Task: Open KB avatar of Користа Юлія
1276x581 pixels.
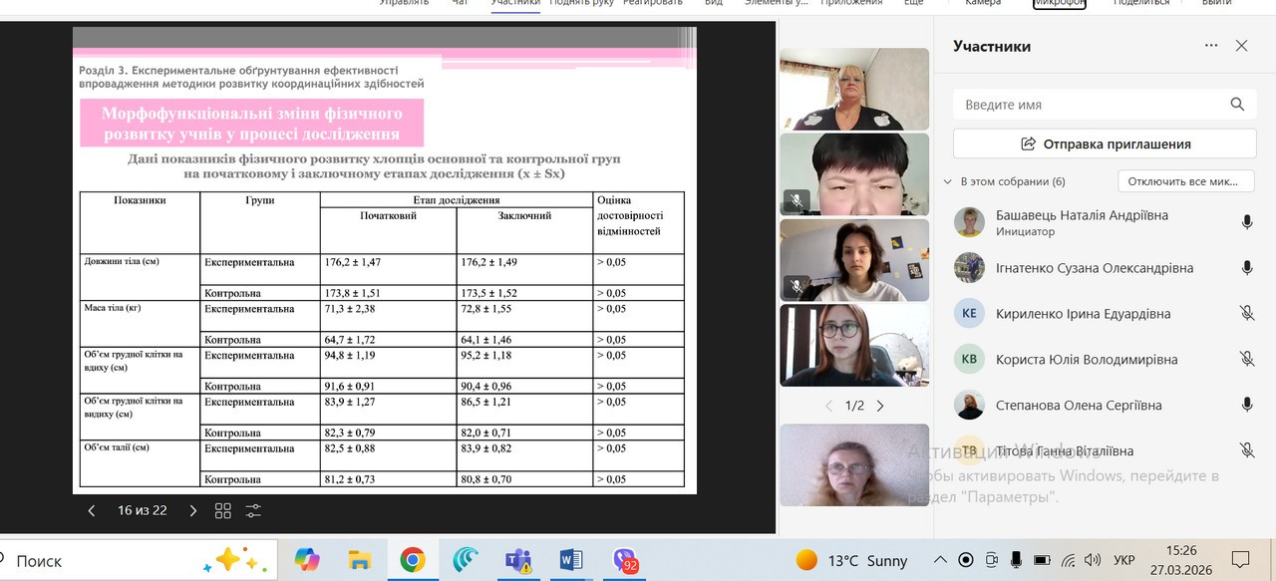Action: (x=969, y=360)
